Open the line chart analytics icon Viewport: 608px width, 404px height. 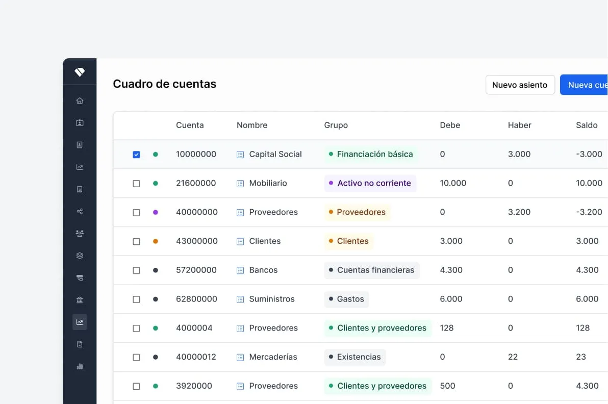pyautogui.click(x=80, y=166)
